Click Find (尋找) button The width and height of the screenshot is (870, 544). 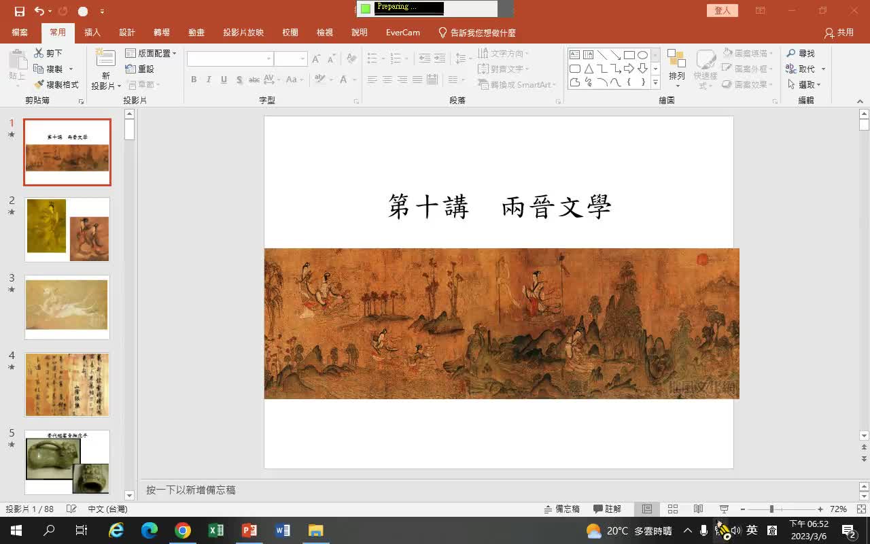[801, 53]
